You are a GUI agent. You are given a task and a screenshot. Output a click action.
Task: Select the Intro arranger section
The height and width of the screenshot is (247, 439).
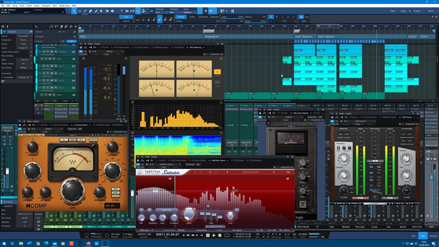(x=141, y=36)
